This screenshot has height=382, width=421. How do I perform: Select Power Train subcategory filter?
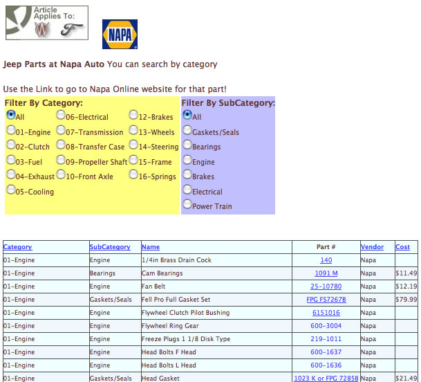click(187, 205)
